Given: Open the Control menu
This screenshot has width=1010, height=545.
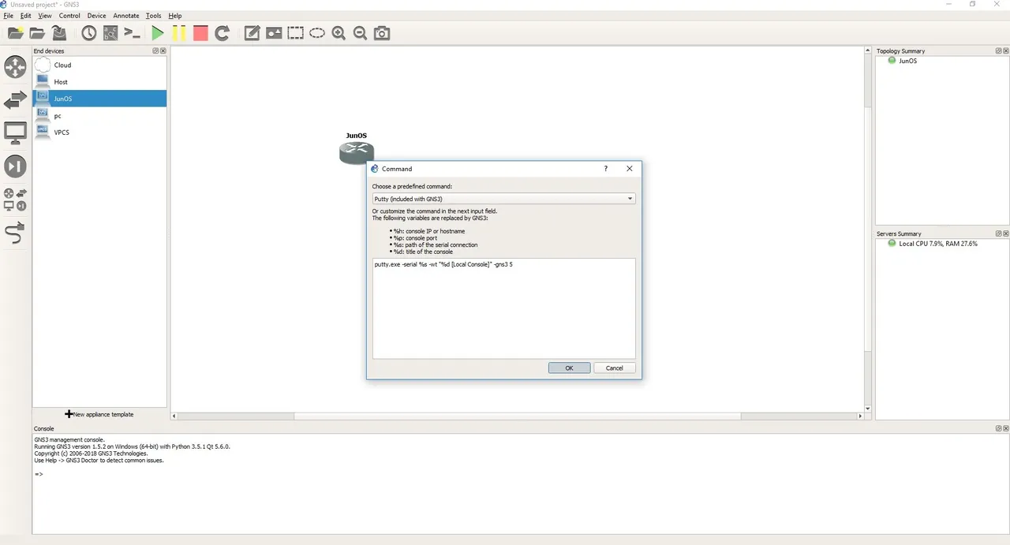Looking at the screenshot, I should click(69, 16).
